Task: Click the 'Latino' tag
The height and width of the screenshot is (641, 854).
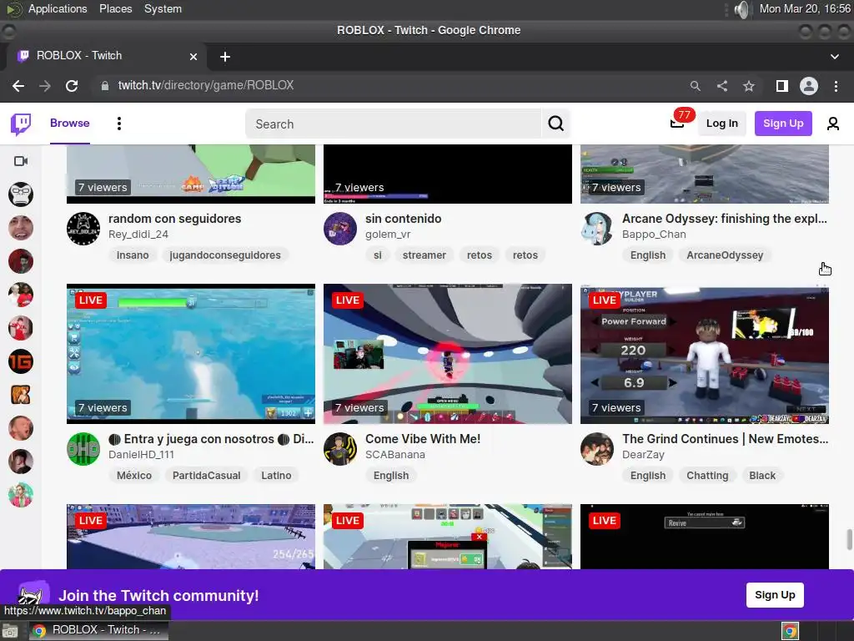Action: [x=275, y=475]
